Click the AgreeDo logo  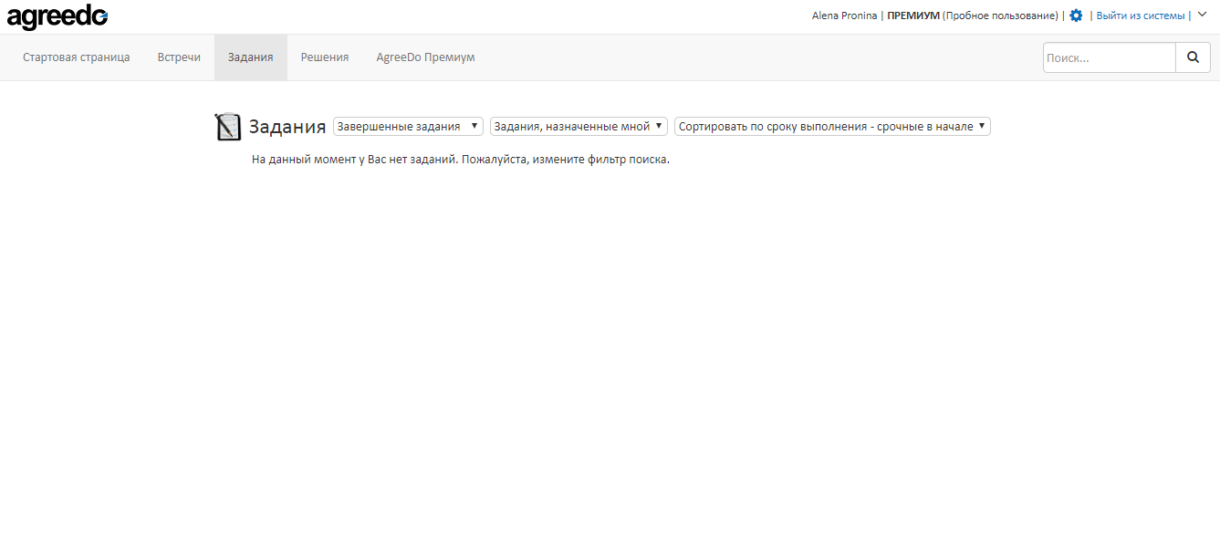tap(57, 16)
